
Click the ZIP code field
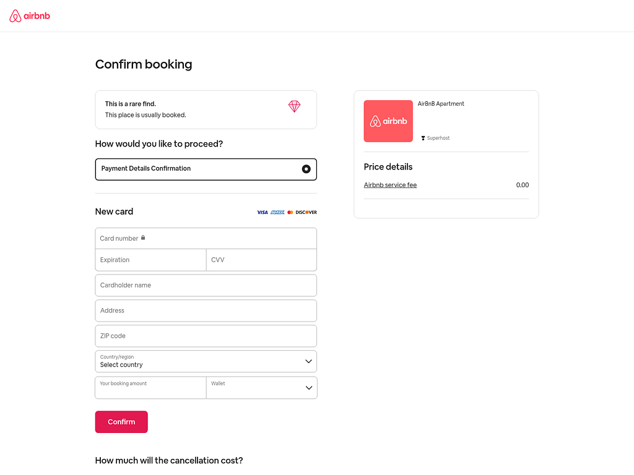[x=206, y=335]
